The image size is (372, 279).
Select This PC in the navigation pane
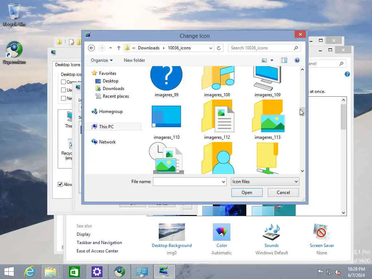pyautogui.click(x=113, y=127)
